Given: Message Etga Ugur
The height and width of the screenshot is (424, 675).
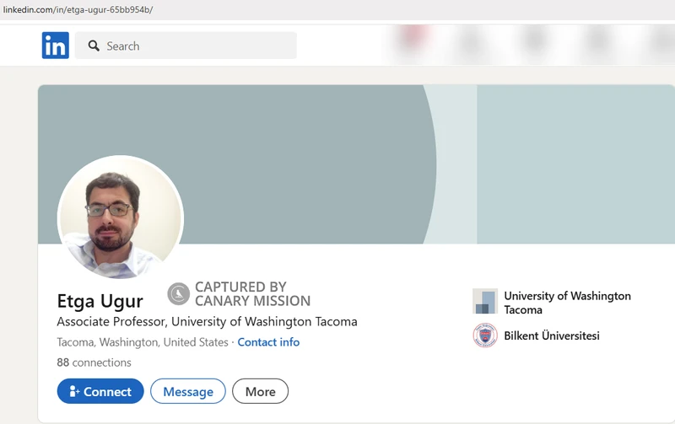Looking at the screenshot, I should tap(187, 391).
